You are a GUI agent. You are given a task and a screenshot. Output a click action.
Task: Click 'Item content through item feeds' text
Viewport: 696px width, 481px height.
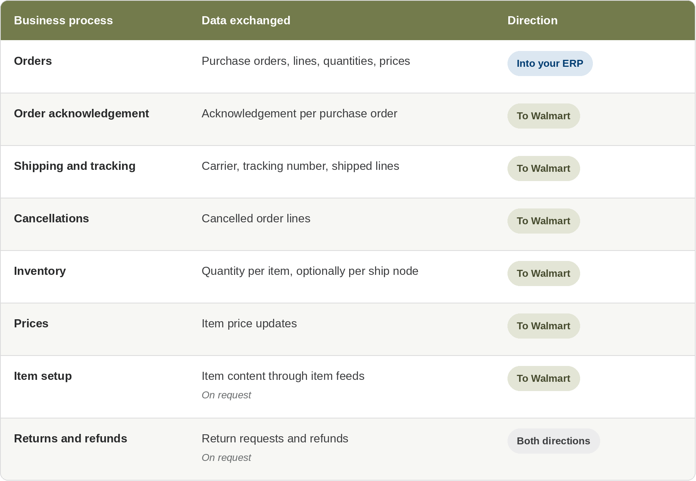283,376
